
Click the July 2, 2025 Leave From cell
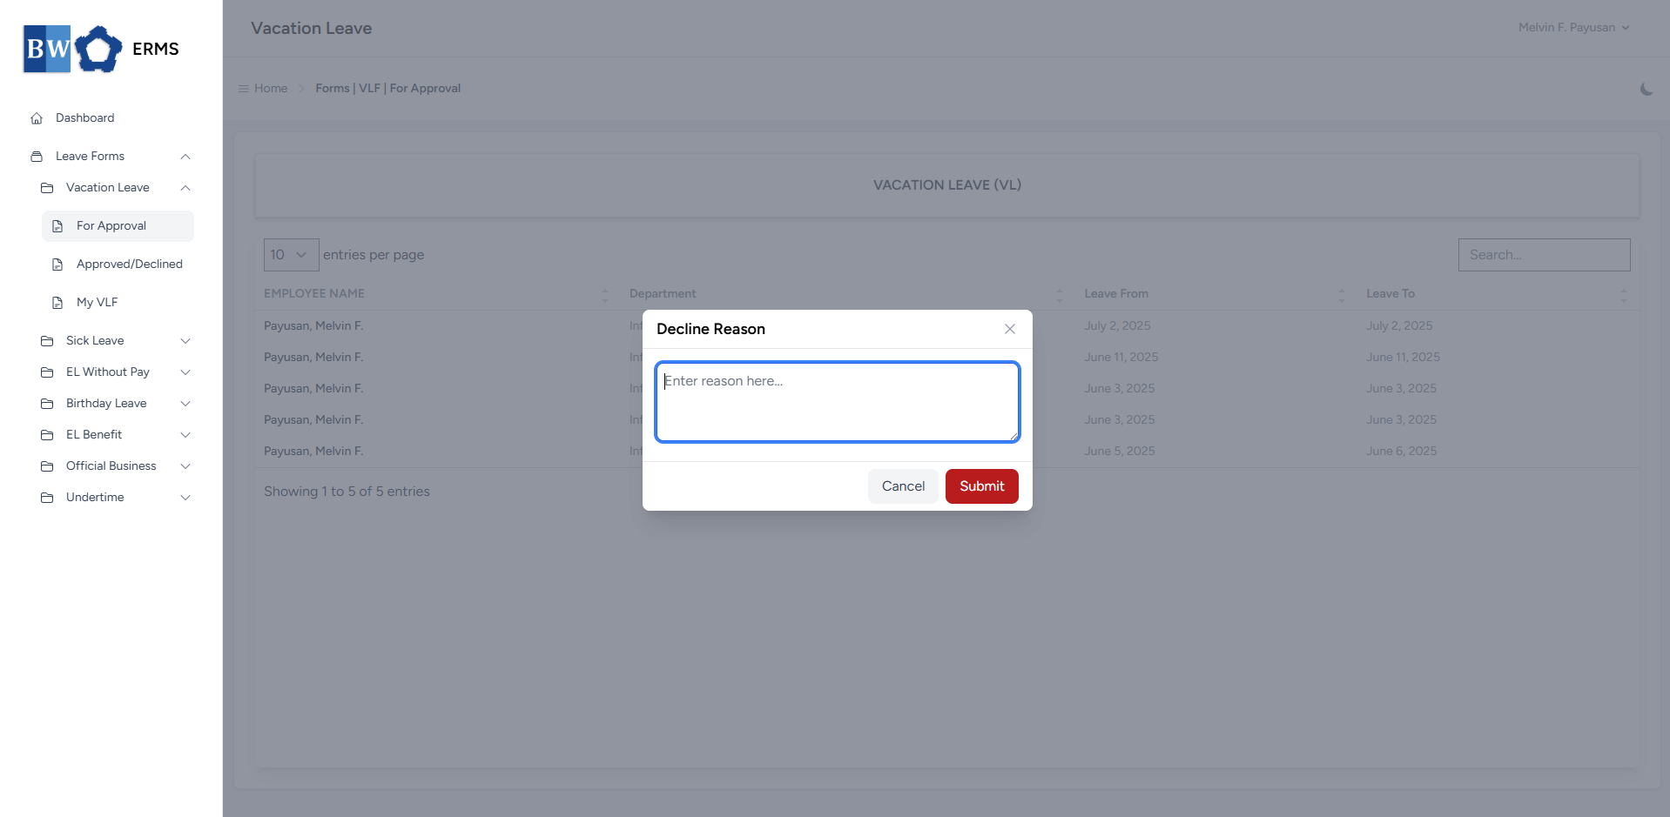[1117, 326]
